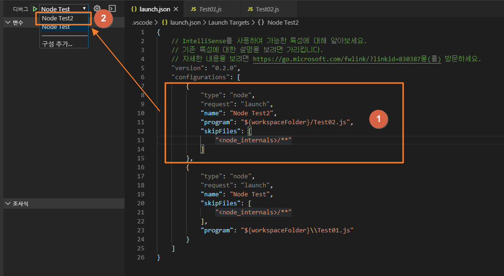Click "<node_internals>/**" on line 21
This screenshot has width=504, height=276.
(x=253, y=212)
